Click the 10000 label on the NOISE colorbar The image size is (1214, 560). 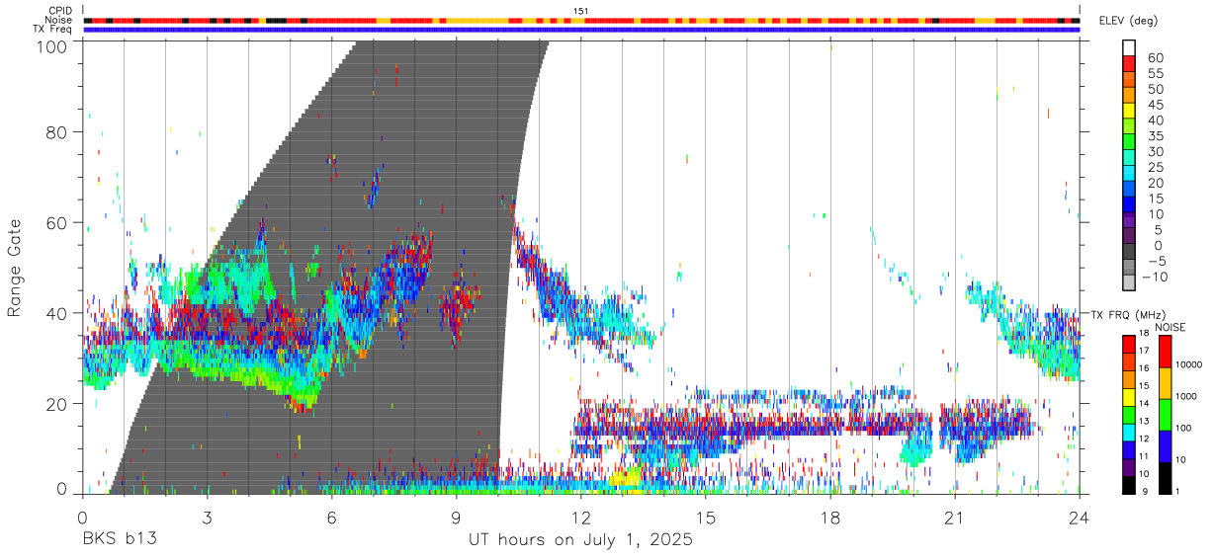[1189, 364]
